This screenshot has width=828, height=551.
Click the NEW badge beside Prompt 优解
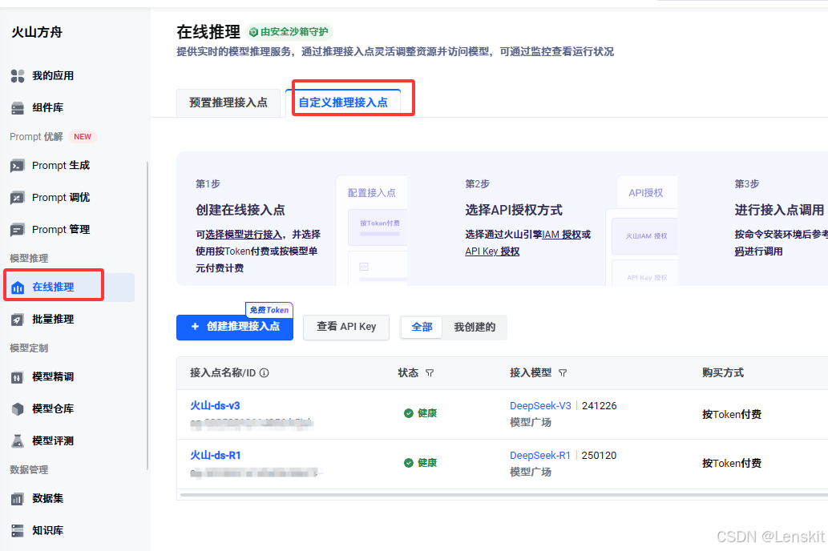(83, 137)
